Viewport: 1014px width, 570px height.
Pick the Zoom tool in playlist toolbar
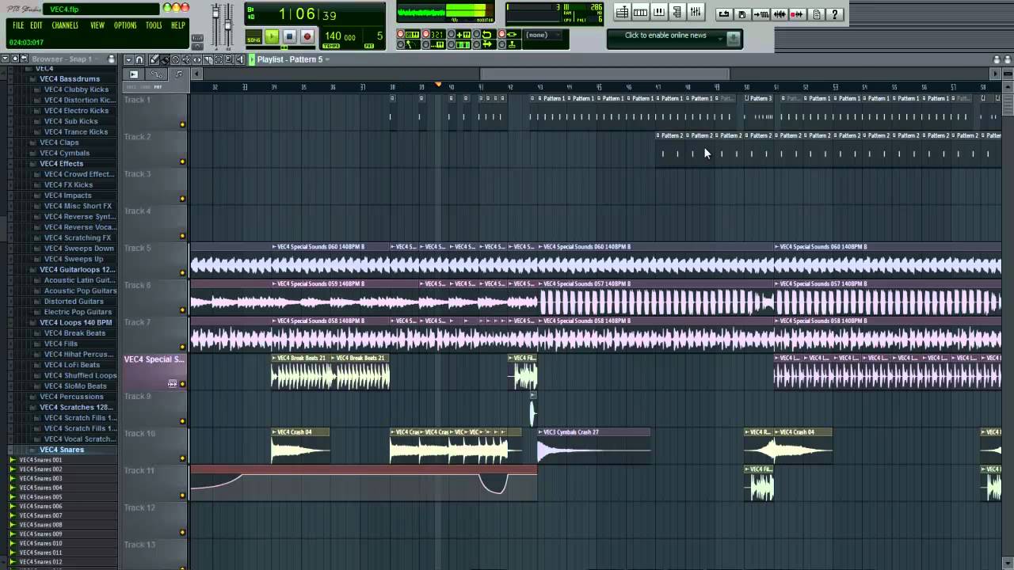(x=229, y=59)
